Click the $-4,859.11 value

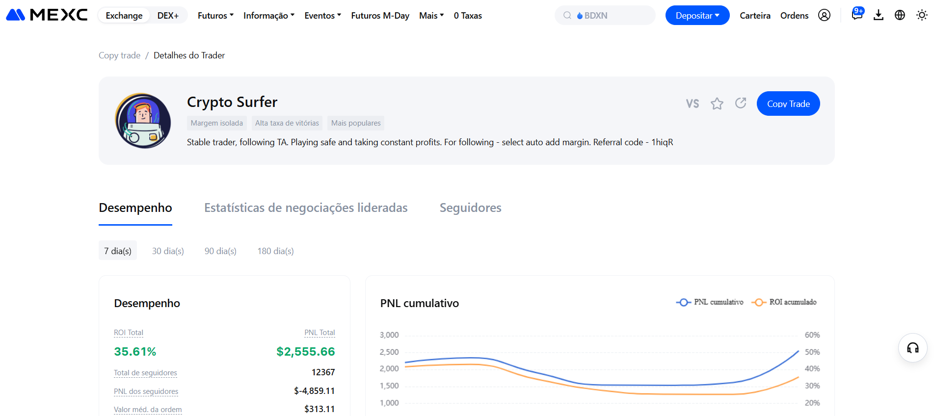[x=314, y=391]
